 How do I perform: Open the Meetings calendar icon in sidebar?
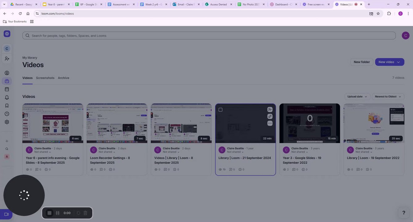pyautogui.click(x=7, y=89)
